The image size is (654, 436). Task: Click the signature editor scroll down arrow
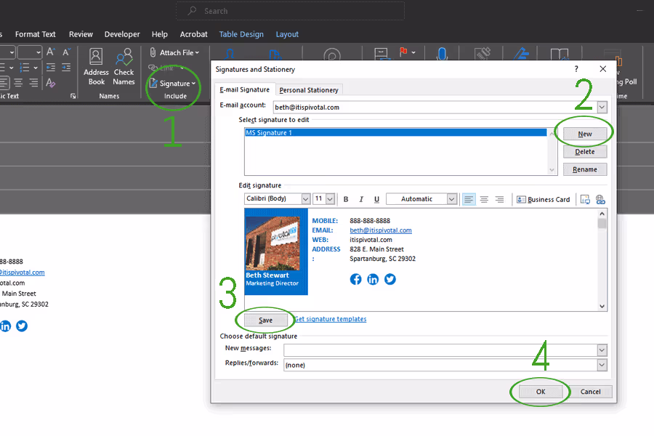tap(602, 306)
